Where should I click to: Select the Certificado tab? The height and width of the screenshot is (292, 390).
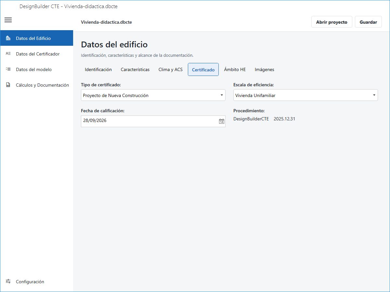[x=203, y=69]
